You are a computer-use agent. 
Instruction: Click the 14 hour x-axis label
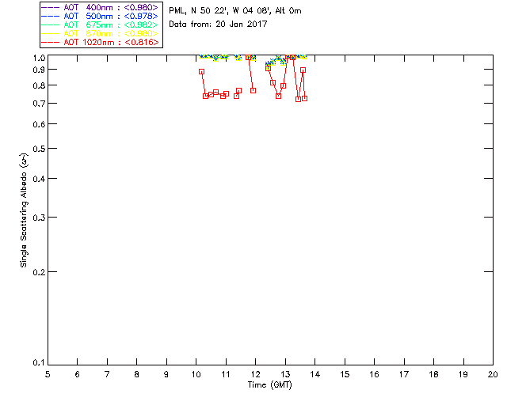click(315, 374)
